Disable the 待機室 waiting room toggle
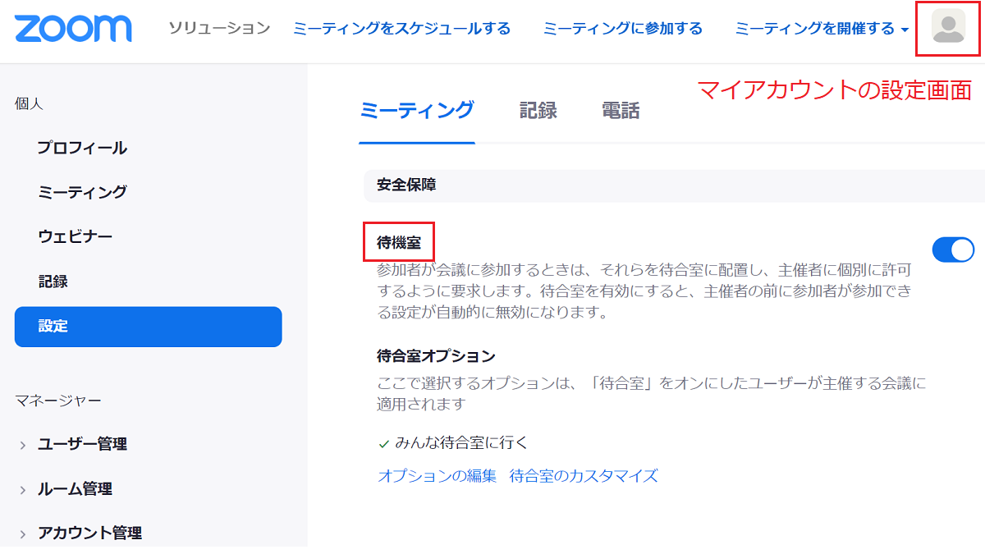 tap(952, 250)
